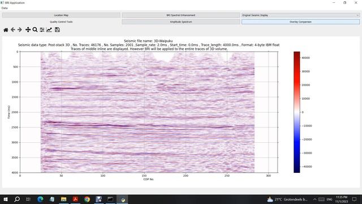Open the Edit axis curve parameters icon

pos(49,29)
